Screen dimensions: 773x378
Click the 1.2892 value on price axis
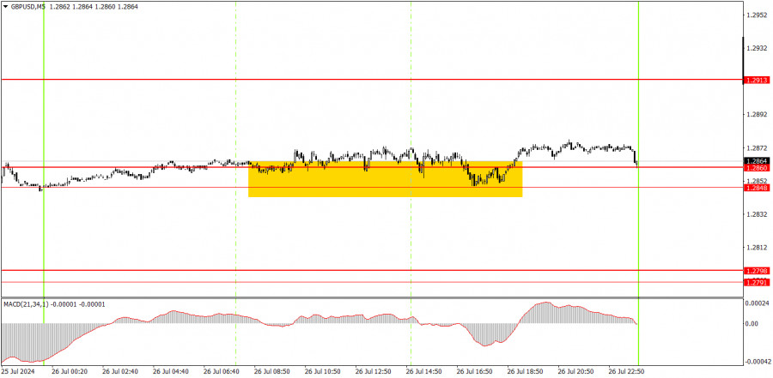[758, 114]
